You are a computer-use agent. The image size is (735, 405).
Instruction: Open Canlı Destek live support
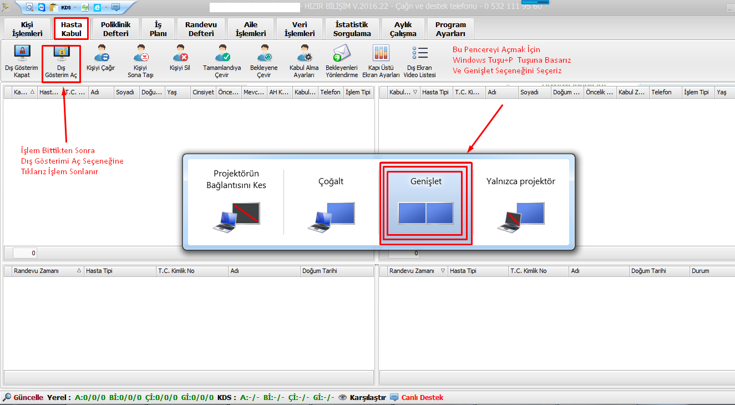422,397
